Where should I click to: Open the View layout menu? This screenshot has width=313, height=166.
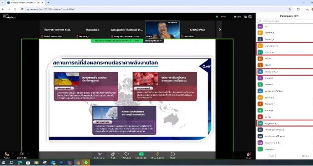click(238, 17)
